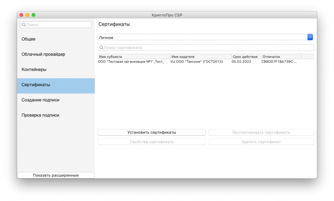334x201 pixels.
Task: Sort by the Имя субъекта column header
Action: tap(134, 57)
